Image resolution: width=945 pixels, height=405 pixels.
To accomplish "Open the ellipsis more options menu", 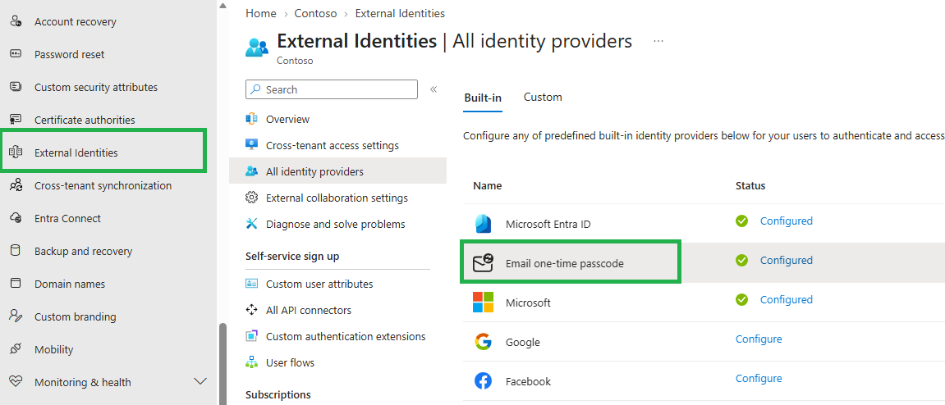I will [658, 41].
